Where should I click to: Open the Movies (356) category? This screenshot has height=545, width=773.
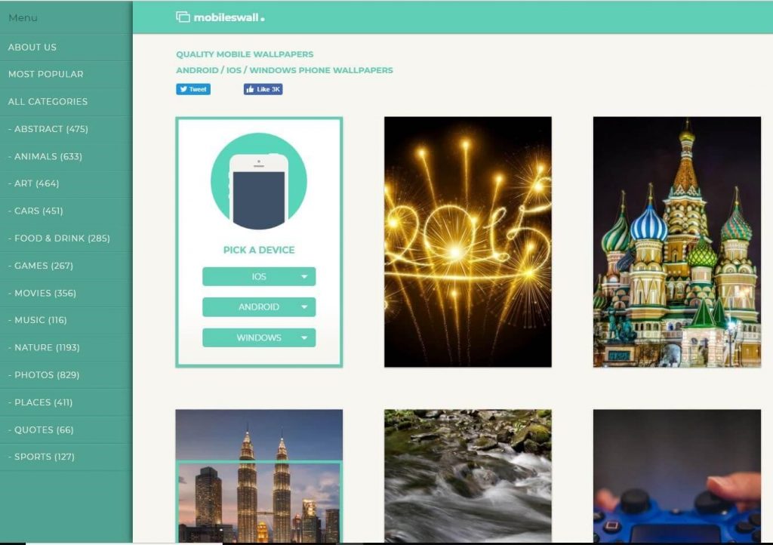coord(66,293)
